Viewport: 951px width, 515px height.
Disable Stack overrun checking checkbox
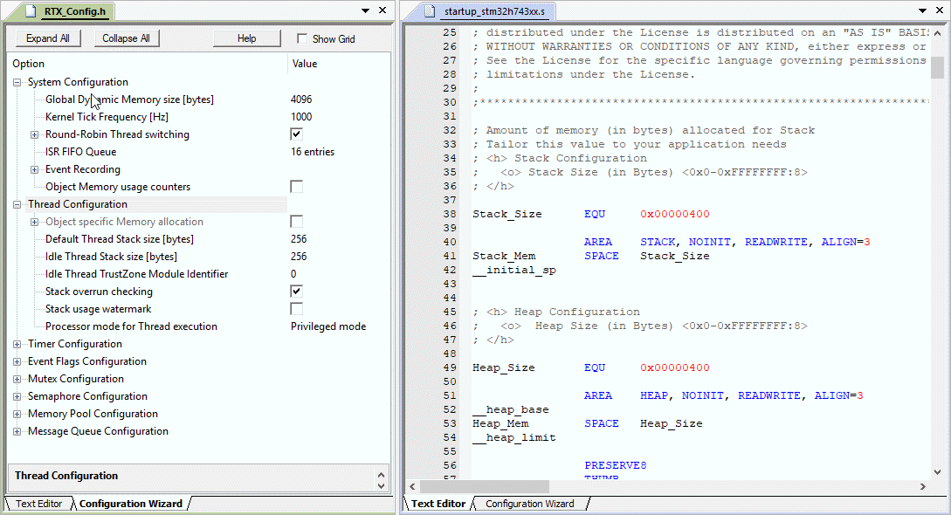click(297, 292)
